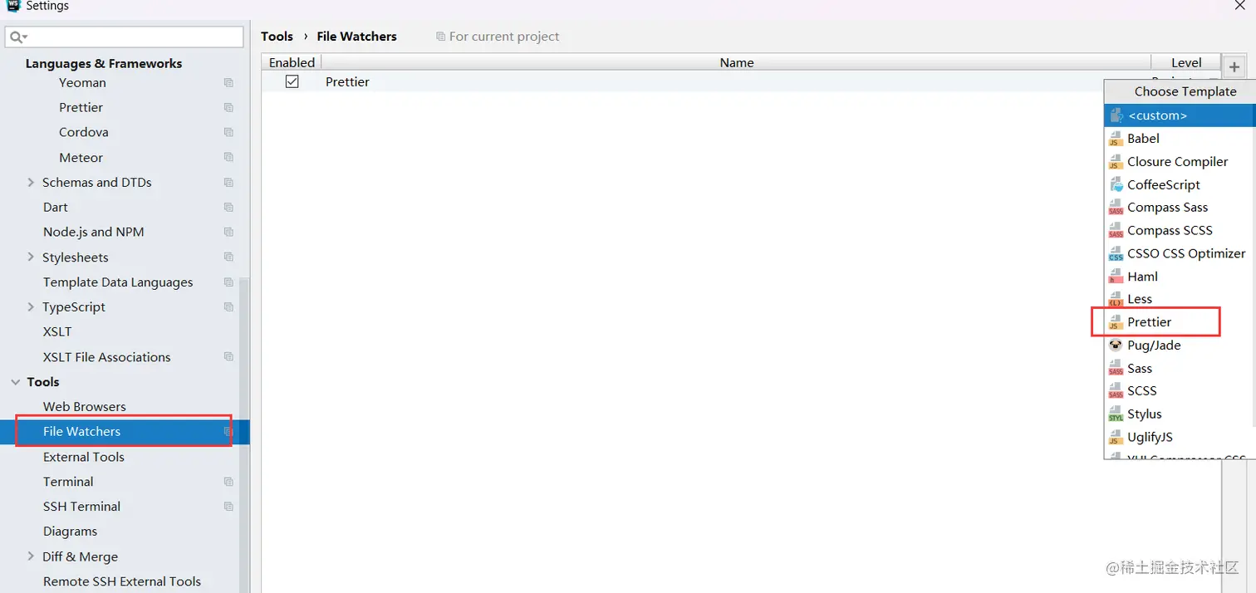
Task: Click the UglifyJS template icon
Action: tap(1116, 437)
